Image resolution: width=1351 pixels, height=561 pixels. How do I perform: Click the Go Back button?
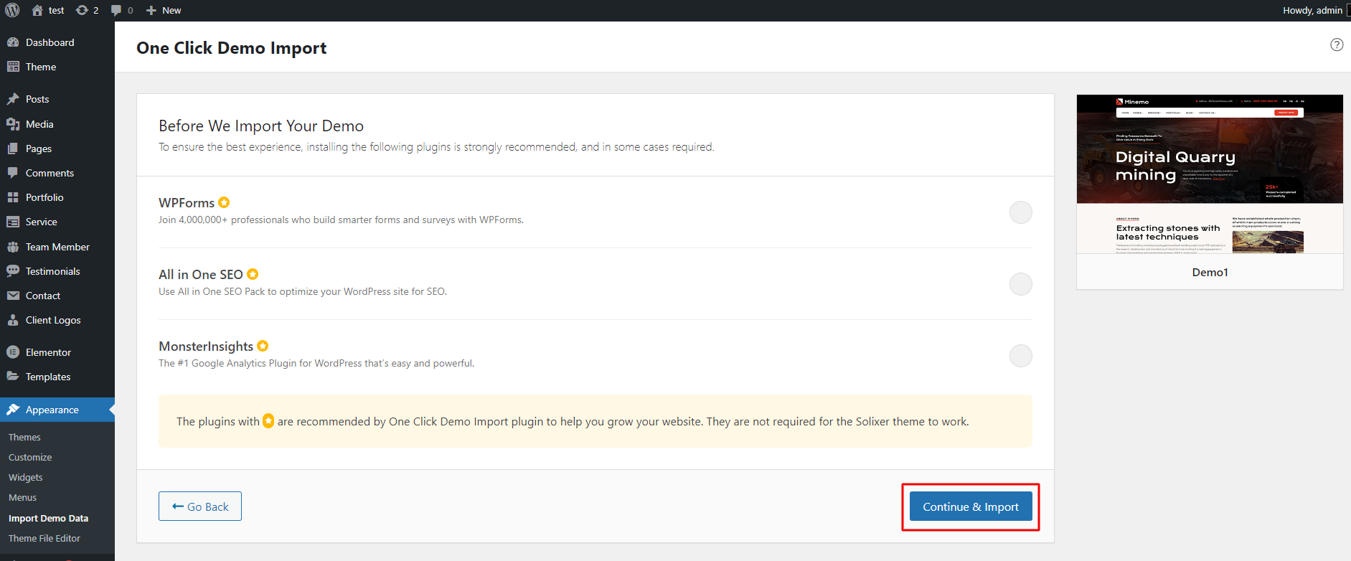(x=200, y=506)
